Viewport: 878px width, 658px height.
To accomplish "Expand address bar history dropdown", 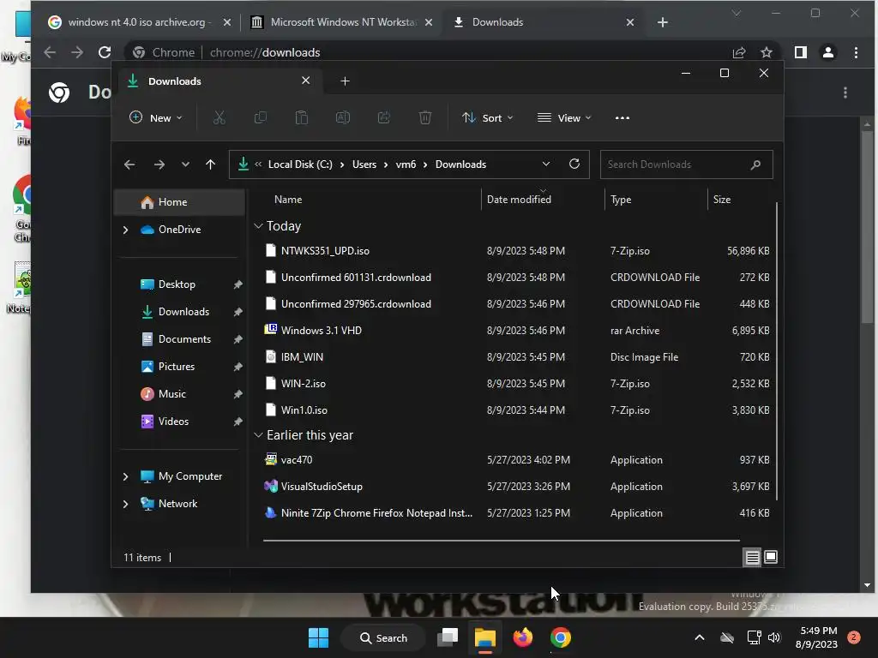I will [546, 164].
